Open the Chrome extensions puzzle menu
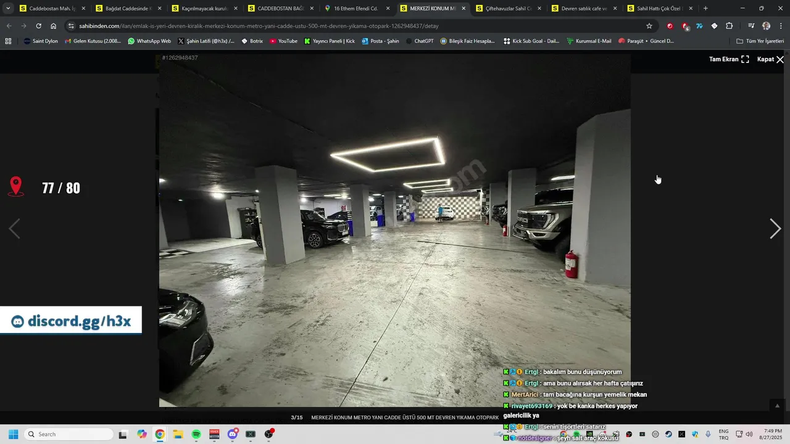 [730, 26]
